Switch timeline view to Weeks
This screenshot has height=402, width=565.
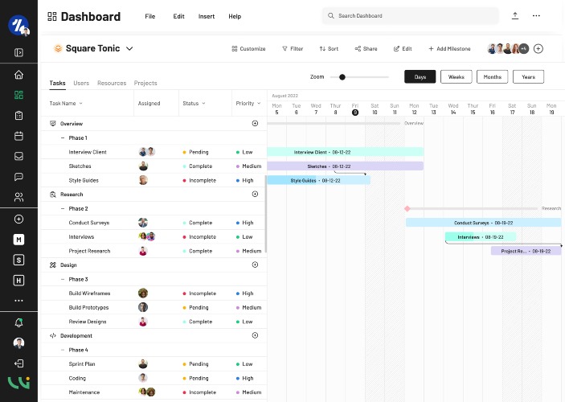click(457, 77)
